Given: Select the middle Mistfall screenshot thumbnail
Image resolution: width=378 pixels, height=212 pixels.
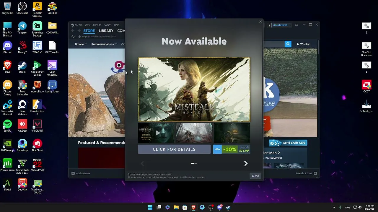Looking at the screenshot, I should [x=194, y=133].
